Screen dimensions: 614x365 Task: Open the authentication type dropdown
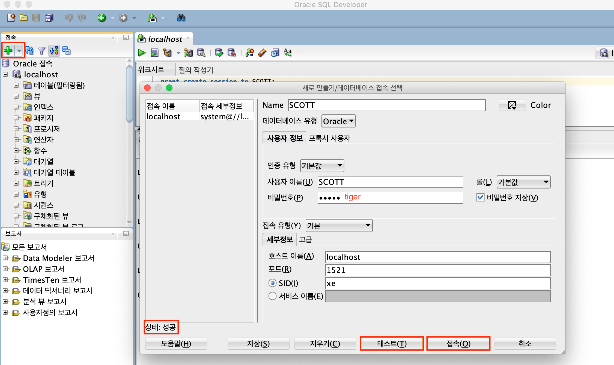tap(322, 166)
